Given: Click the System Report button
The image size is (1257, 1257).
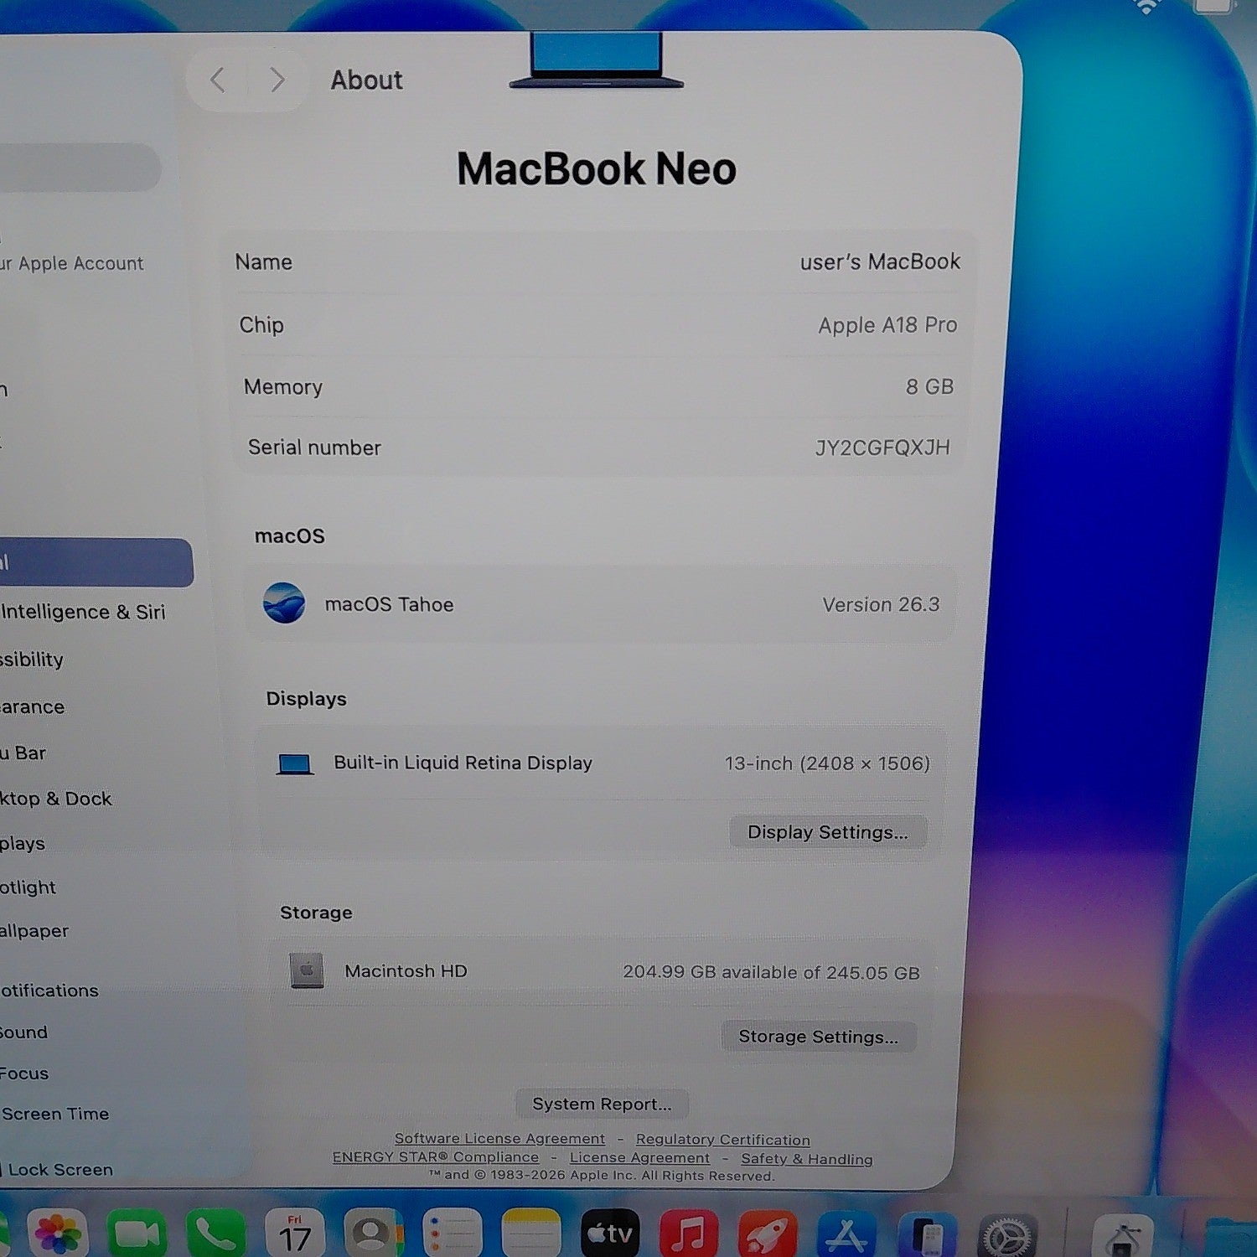Looking at the screenshot, I should (x=602, y=1104).
